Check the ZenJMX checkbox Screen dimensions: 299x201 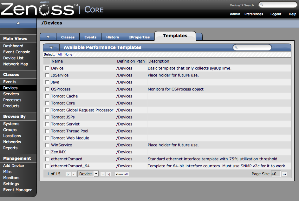coord(47,152)
